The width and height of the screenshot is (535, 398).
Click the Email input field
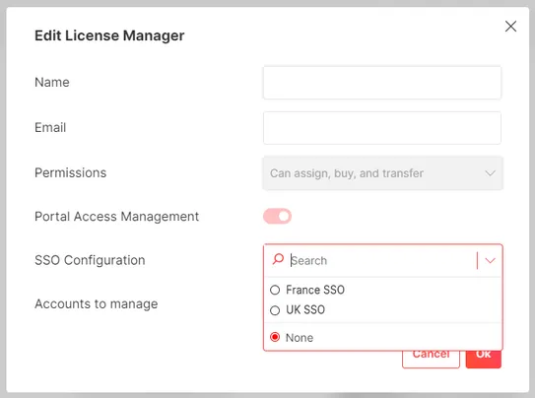coord(382,128)
